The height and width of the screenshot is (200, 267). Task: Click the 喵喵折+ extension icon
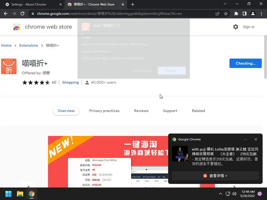pyautogui.click(x=9, y=66)
